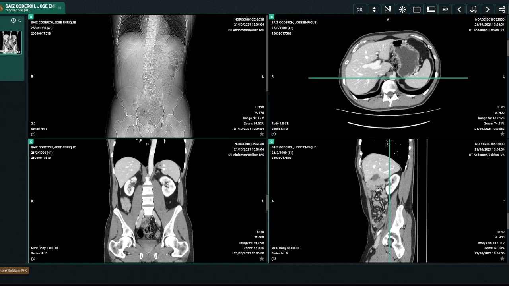Click 'Image Nr: 51 / 98' text
The width and height of the screenshot is (509, 286).
[x=251, y=243]
